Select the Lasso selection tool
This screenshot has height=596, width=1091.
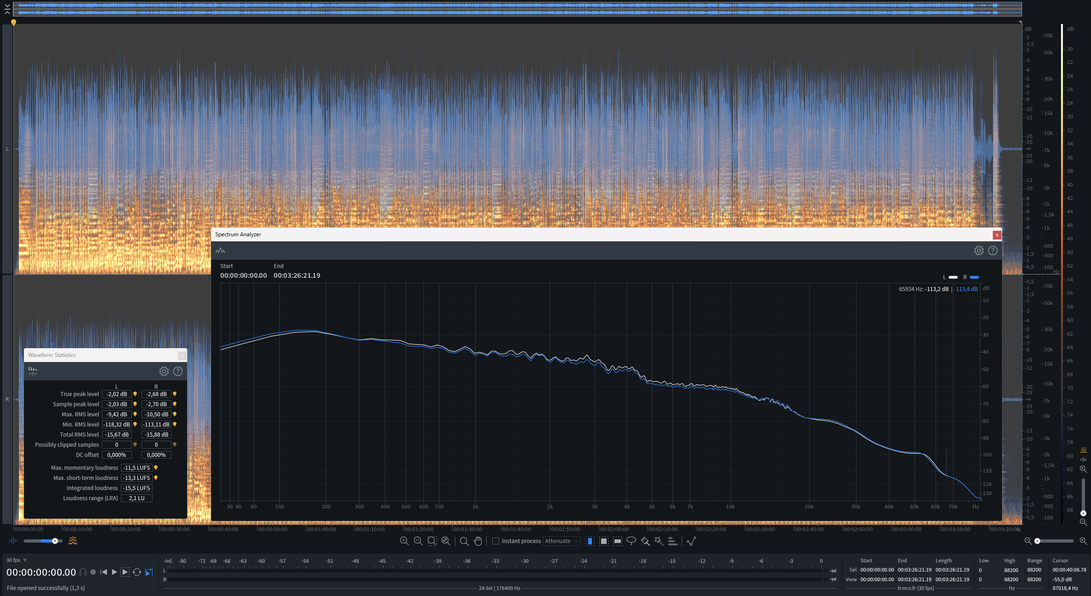click(x=631, y=541)
